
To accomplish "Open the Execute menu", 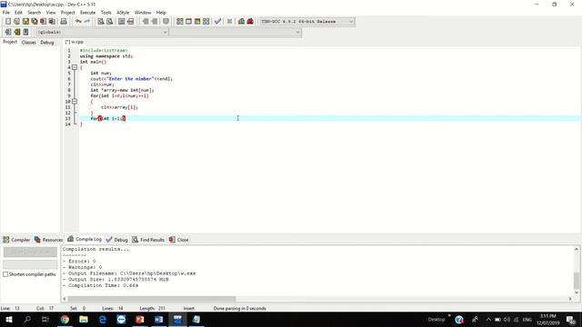I will [x=87, y=13].
